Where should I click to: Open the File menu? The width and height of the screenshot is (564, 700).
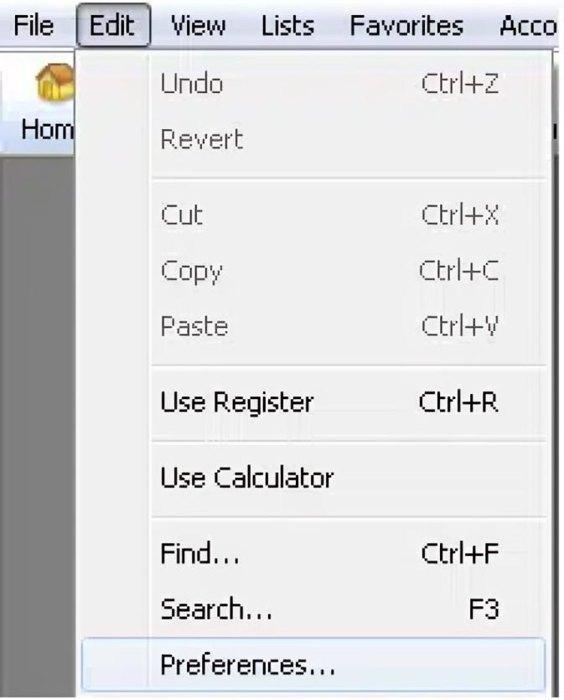pos(34,25)
